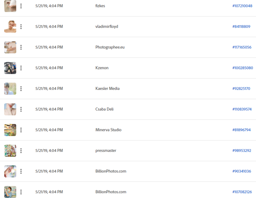Open the more-options menu for the fizkes row
256x198 pixels.
[x=21, y=6]
